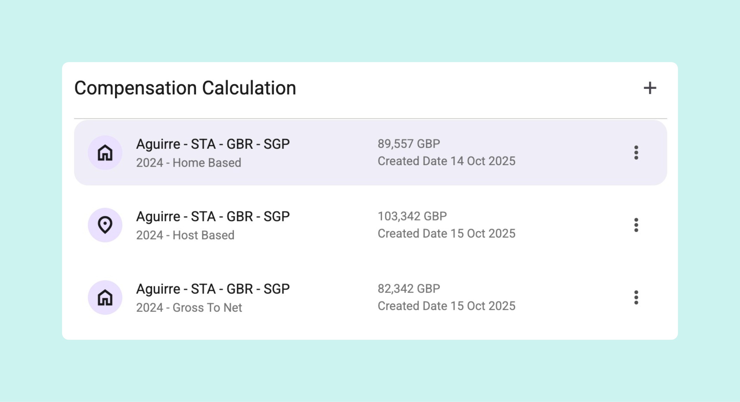Click the '2024 - Gross To Net' subtitle
Viewport: 740px width, 402px height.
[189, 308]
